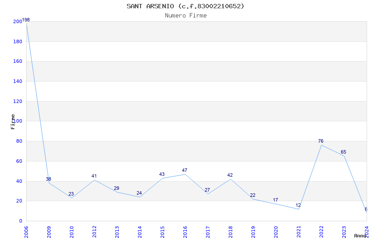
Task: Click the subtitle Numero Firme
Action: pos(186,16)
